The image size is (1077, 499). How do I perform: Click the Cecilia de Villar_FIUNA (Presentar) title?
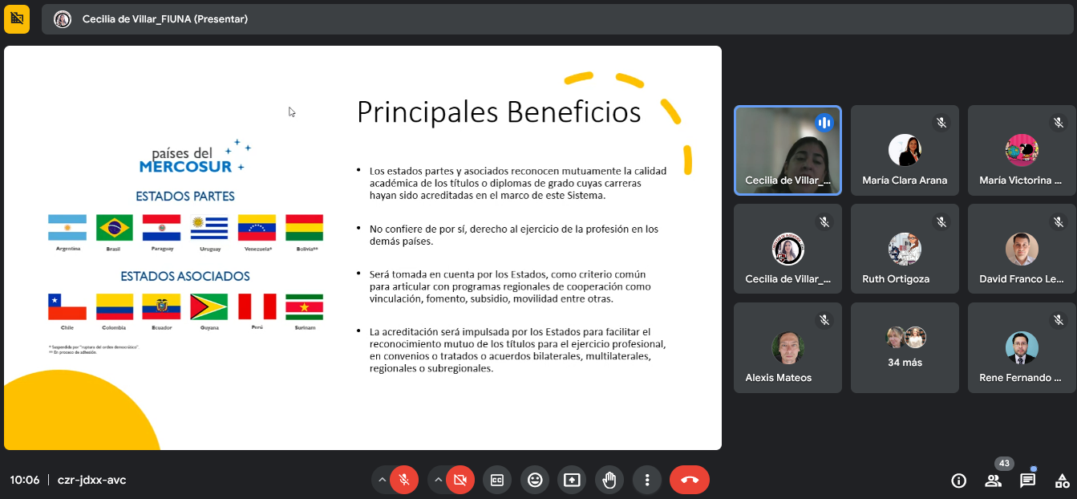click(x=165, y=19)
